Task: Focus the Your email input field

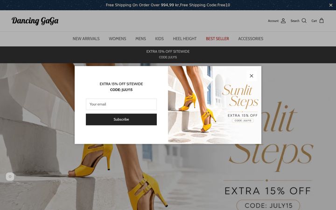Action: coord(121,104)
